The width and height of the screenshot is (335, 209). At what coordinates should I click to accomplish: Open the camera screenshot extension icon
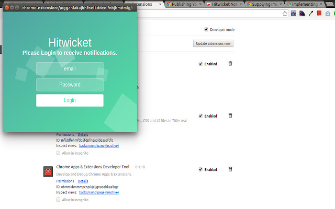(x=328, y=14)
